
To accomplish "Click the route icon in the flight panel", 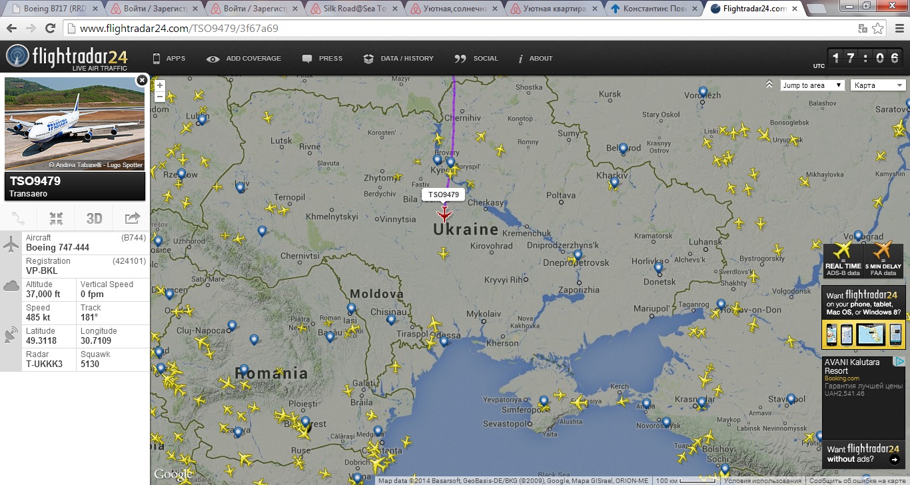I will 19,218.
